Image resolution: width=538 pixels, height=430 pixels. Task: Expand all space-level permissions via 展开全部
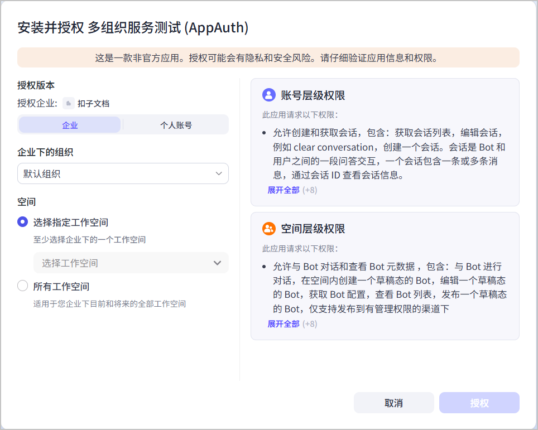click(284, 323)
